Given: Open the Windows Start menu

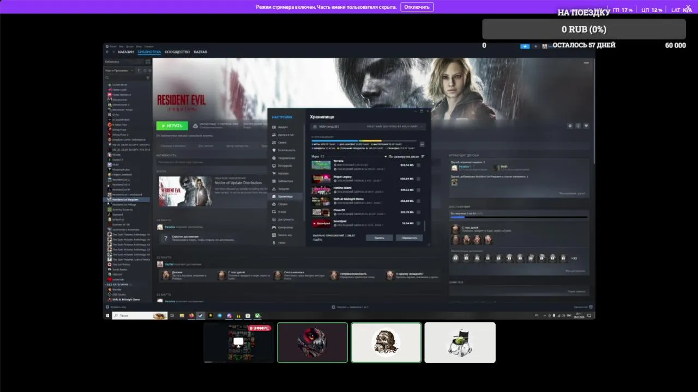Looking at the screenshot, I should click(107, 315).
